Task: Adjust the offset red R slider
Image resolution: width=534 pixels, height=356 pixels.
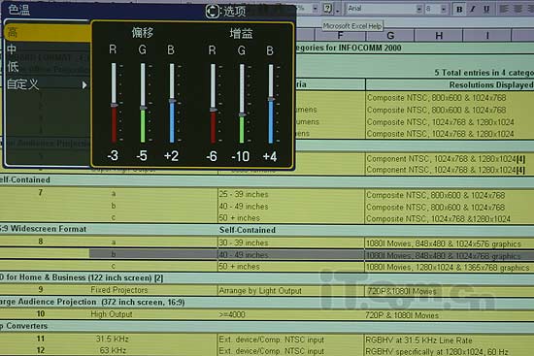Action: 114,103
